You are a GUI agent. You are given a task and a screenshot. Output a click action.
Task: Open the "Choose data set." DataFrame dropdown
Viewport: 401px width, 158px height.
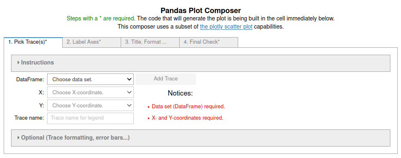[90, 79]
